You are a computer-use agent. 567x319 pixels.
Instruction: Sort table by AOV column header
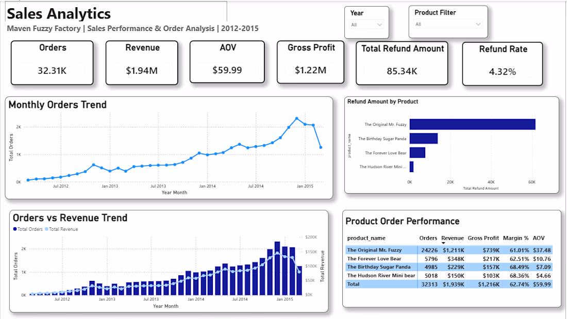[539, 238]
